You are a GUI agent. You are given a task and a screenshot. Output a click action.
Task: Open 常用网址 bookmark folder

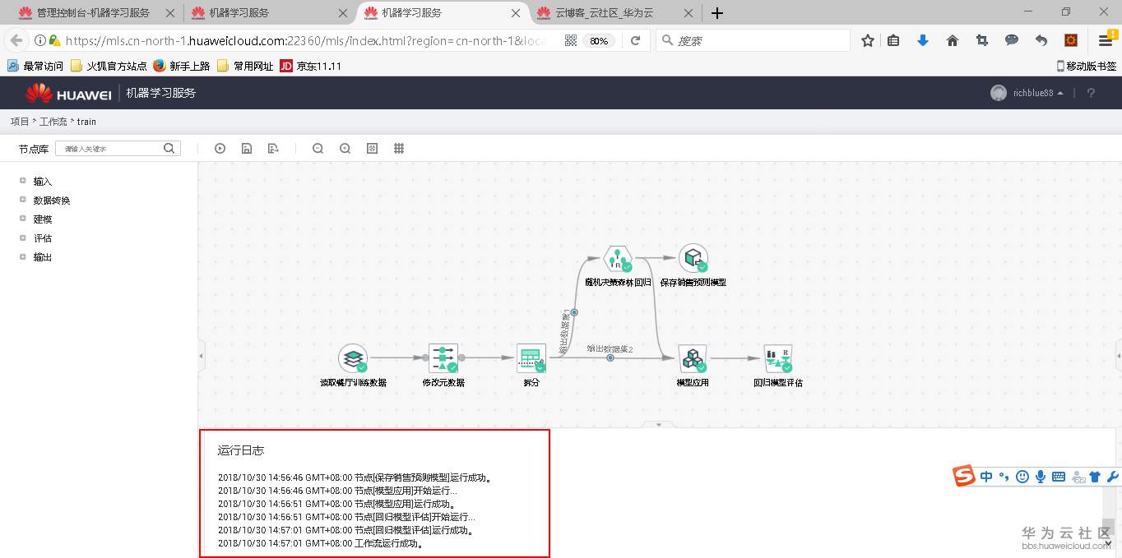pos(245,66)
